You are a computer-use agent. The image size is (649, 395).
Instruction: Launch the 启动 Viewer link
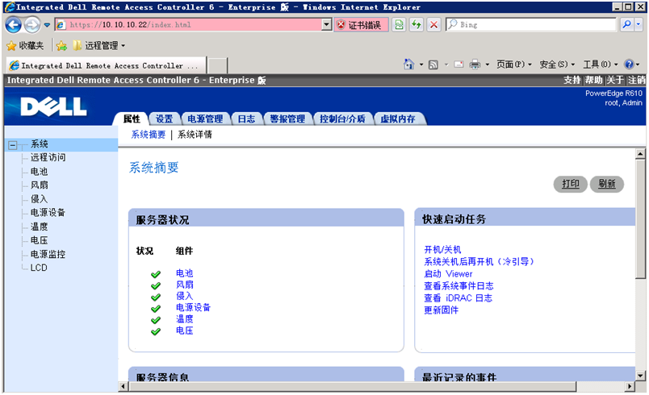tap(448, 274)
